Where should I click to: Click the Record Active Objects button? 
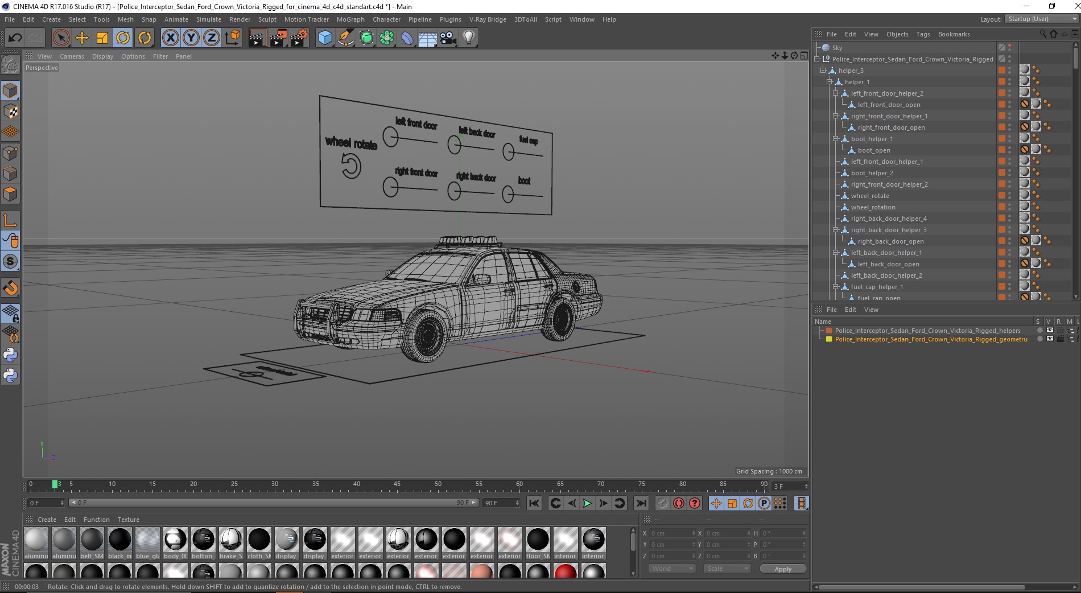662,503
